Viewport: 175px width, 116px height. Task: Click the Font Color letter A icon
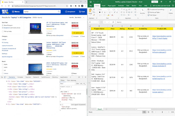coord(112,15)
